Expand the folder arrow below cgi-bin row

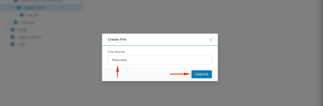(10, 22)
